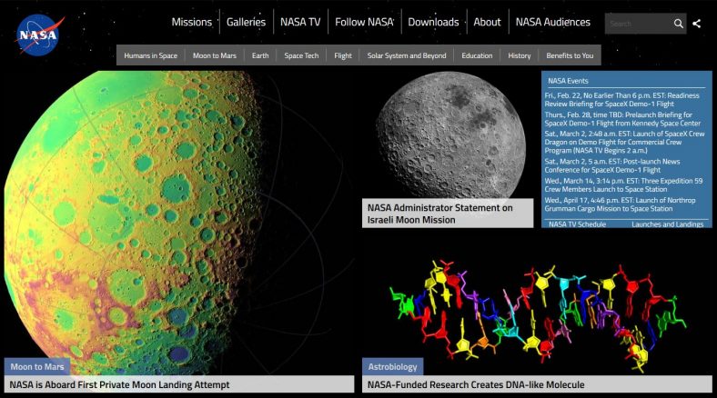Screen dimensions: 717x398
Task: Select the Benefits to You topic
Action: coord(570,55)
